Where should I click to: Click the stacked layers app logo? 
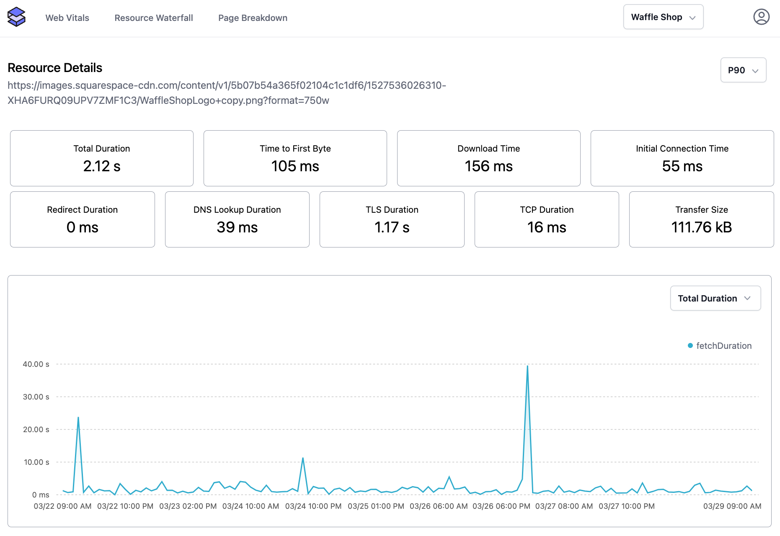click(16, 17)
